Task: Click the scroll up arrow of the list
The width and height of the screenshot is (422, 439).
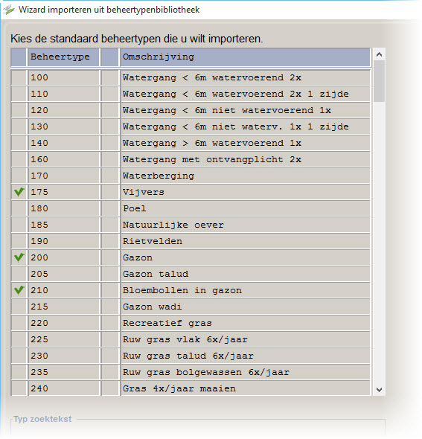Action: (379, 54)
